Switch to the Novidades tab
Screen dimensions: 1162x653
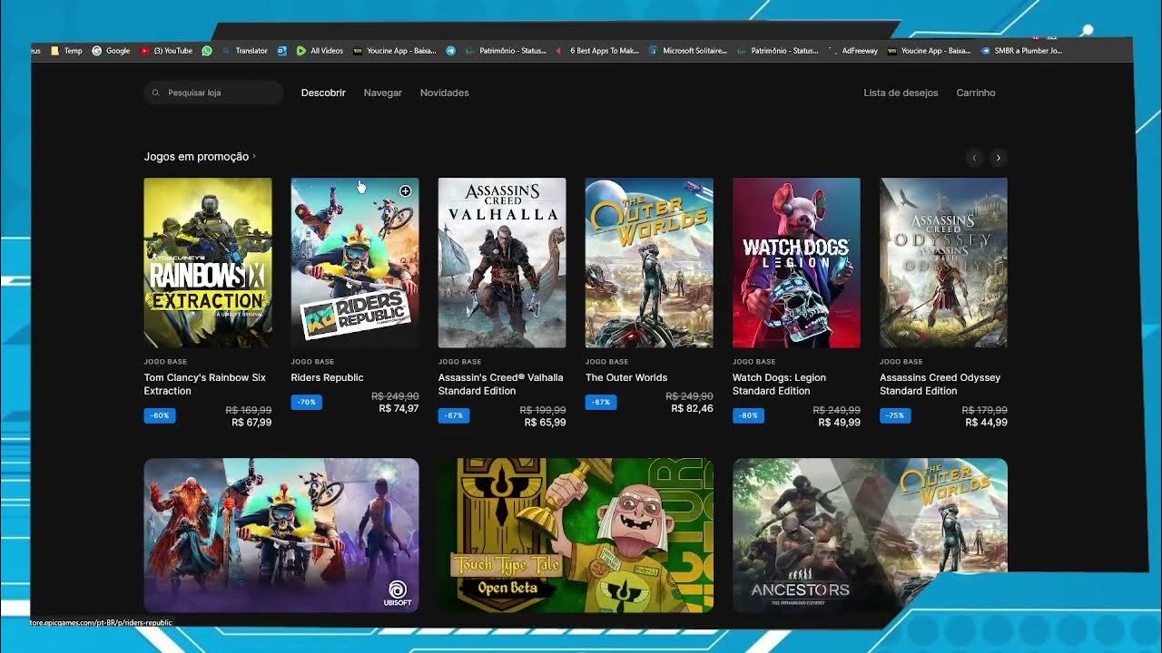click(445, 93)
